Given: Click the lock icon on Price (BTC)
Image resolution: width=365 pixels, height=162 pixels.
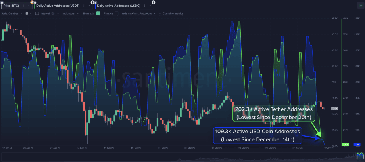Looking at the screenshot, I should [2, 2].
